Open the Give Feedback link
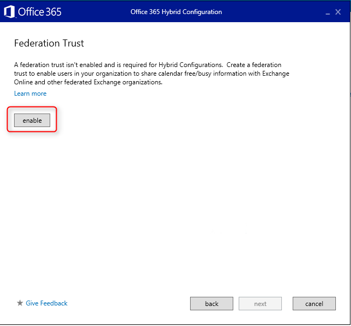Screen dimensions: 351x326 coord(46,303)
